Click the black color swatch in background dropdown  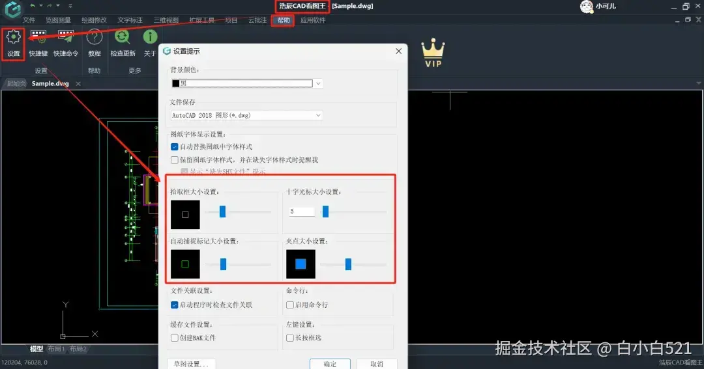click(x=175, y=83)
